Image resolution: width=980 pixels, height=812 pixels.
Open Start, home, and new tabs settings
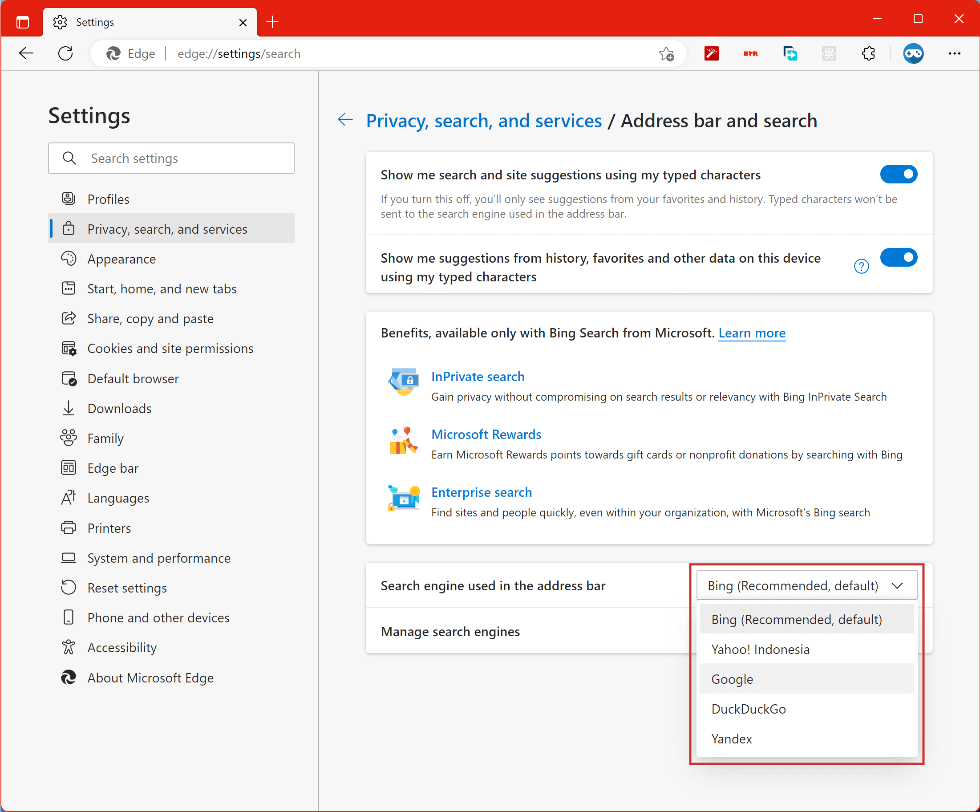(171, 288)
